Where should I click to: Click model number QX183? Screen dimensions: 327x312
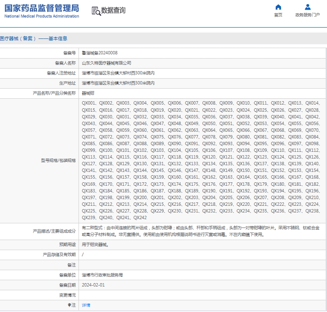click(x=89, y=191)
